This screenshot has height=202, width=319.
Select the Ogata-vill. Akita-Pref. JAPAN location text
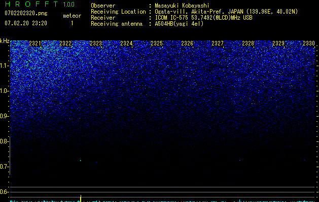226,12
